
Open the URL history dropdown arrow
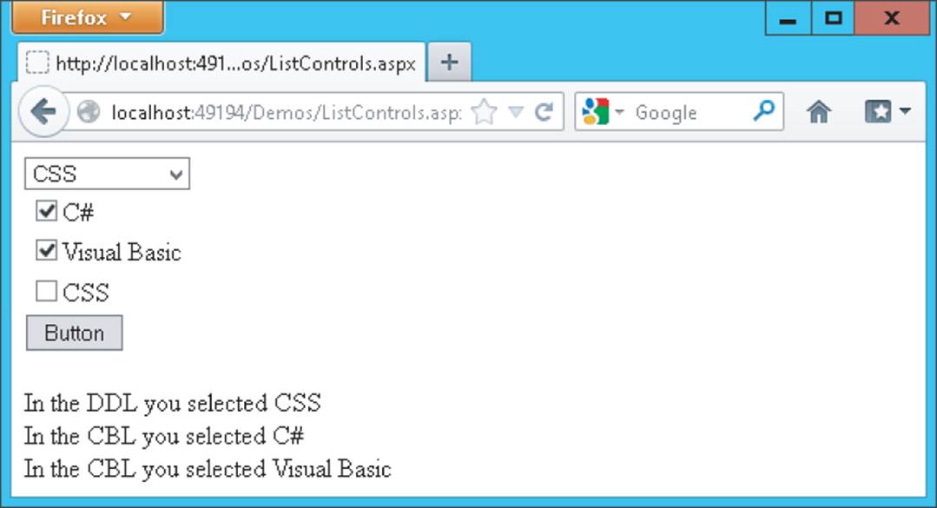[x=515, y=112]
